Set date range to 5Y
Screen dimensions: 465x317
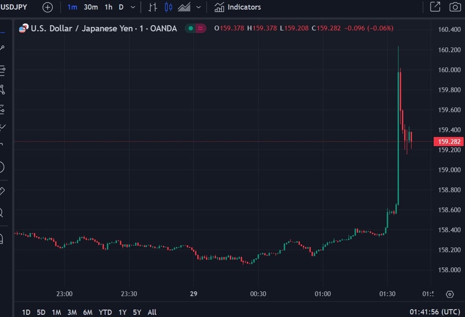[x=137, y=312]
